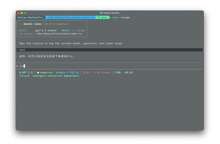Click the '9.1k tokens' statusline entry
The width and height of the screenshot is (220, 144).
tap(102, 72)
